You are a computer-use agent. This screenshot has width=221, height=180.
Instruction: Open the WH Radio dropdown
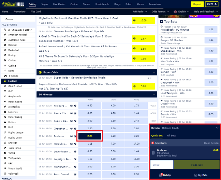point(140,12)
